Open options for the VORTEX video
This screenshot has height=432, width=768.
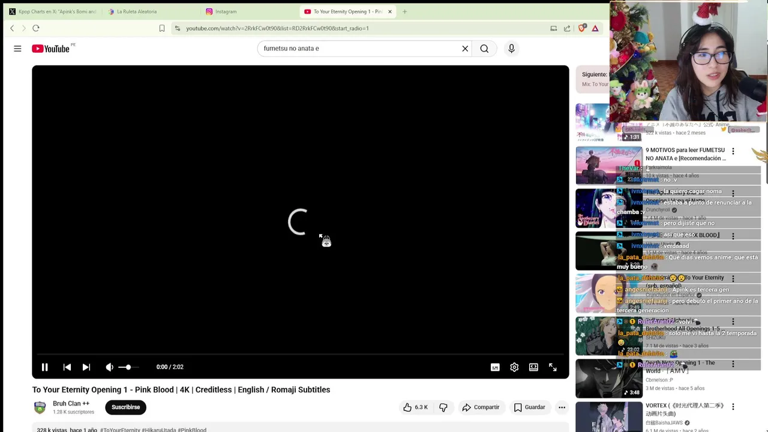pyautogui.click(x=733, y=407)
